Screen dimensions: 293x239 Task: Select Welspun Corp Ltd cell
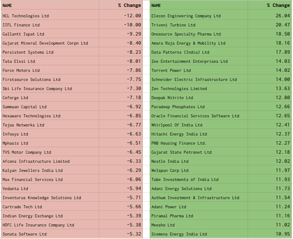pos(199,171)
